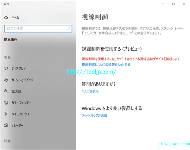Click the ヘルプを表示 link
Viewport: 190px width, 150px height.
90,91
